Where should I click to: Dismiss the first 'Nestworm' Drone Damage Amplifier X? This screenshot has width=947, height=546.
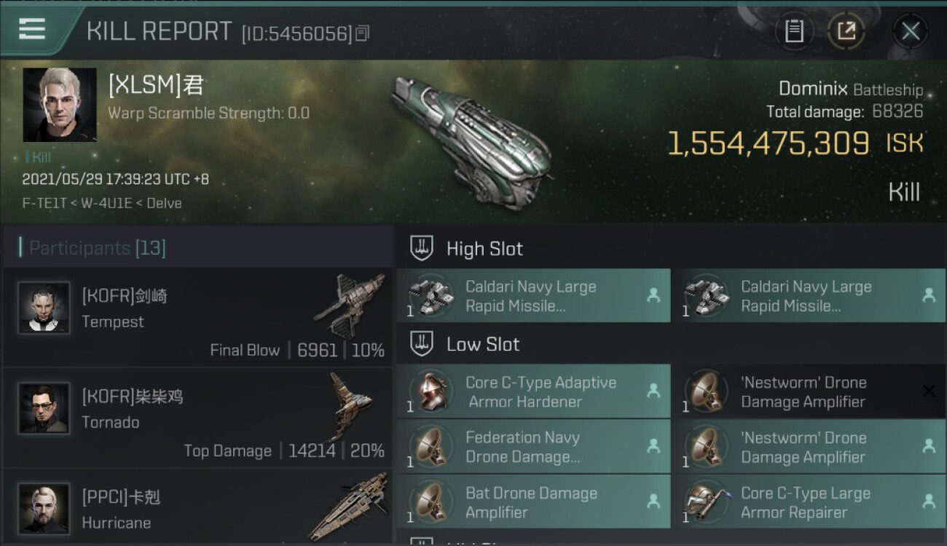928,392
